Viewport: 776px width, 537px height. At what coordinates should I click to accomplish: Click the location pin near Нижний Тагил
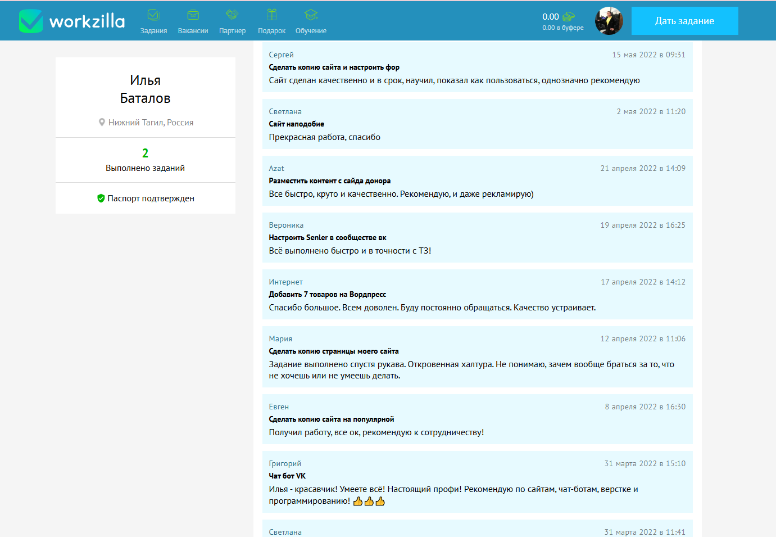pos(102,123)
